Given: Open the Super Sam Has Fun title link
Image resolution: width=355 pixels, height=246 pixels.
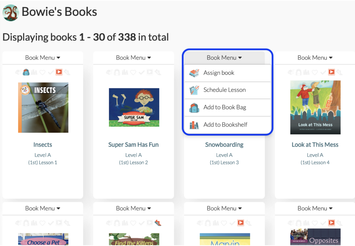Looking at the screenshot, I should click(134, 145).
